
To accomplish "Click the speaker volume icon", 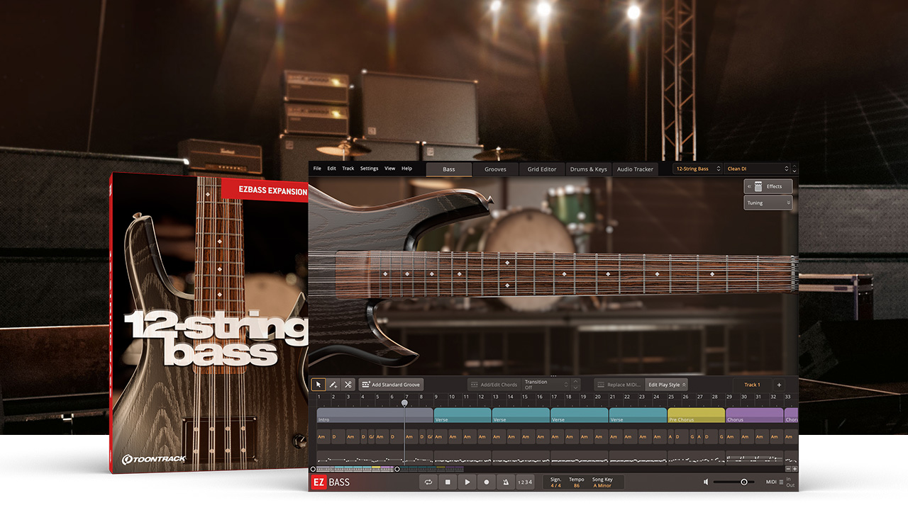I will pos(706,482).
